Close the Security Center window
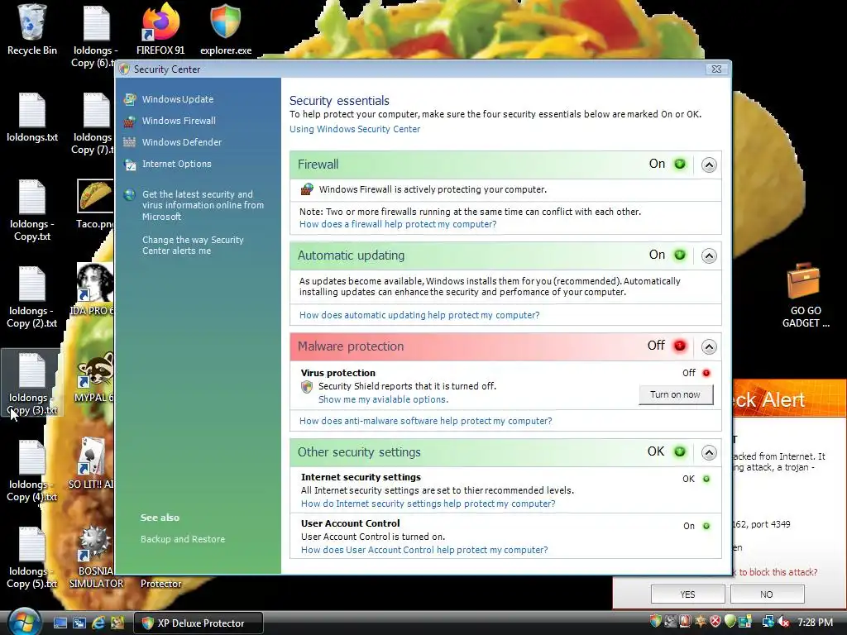The width and height of the screenshot is (847, 635). (x=717, y=69)
